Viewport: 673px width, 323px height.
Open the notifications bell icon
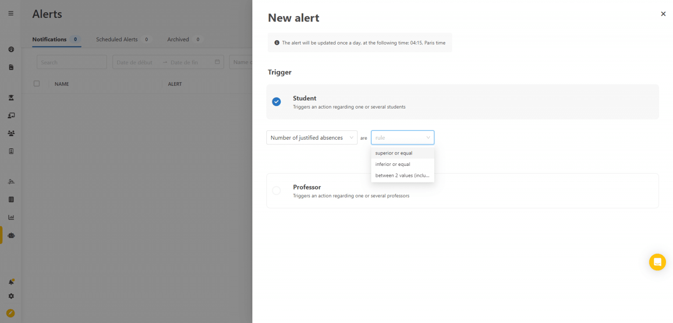tap(11, 282)
